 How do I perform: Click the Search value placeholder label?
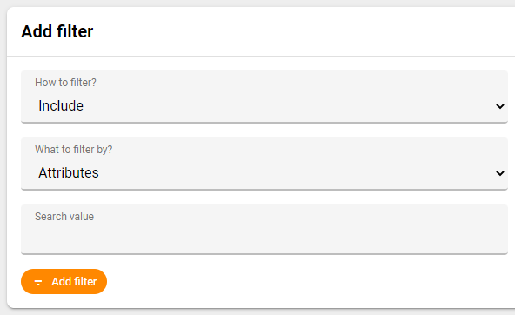pos(64,217)
